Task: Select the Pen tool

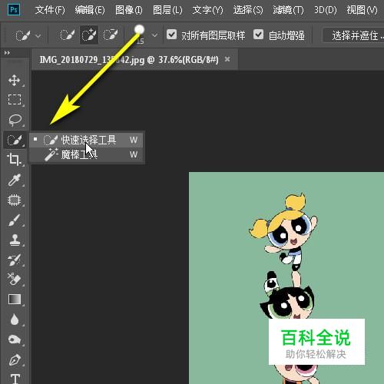Action: point(15,359)
